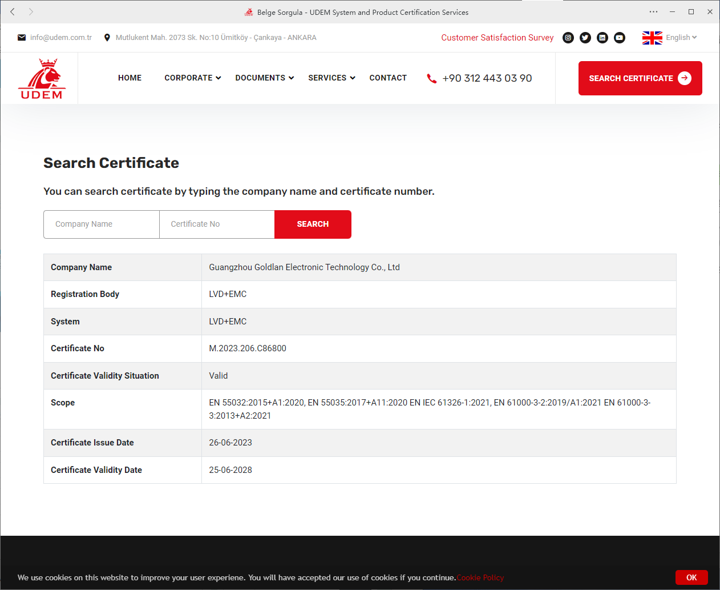Open UDEM Twitter page icon
The image size is (720, 590).
coord(585,38)
